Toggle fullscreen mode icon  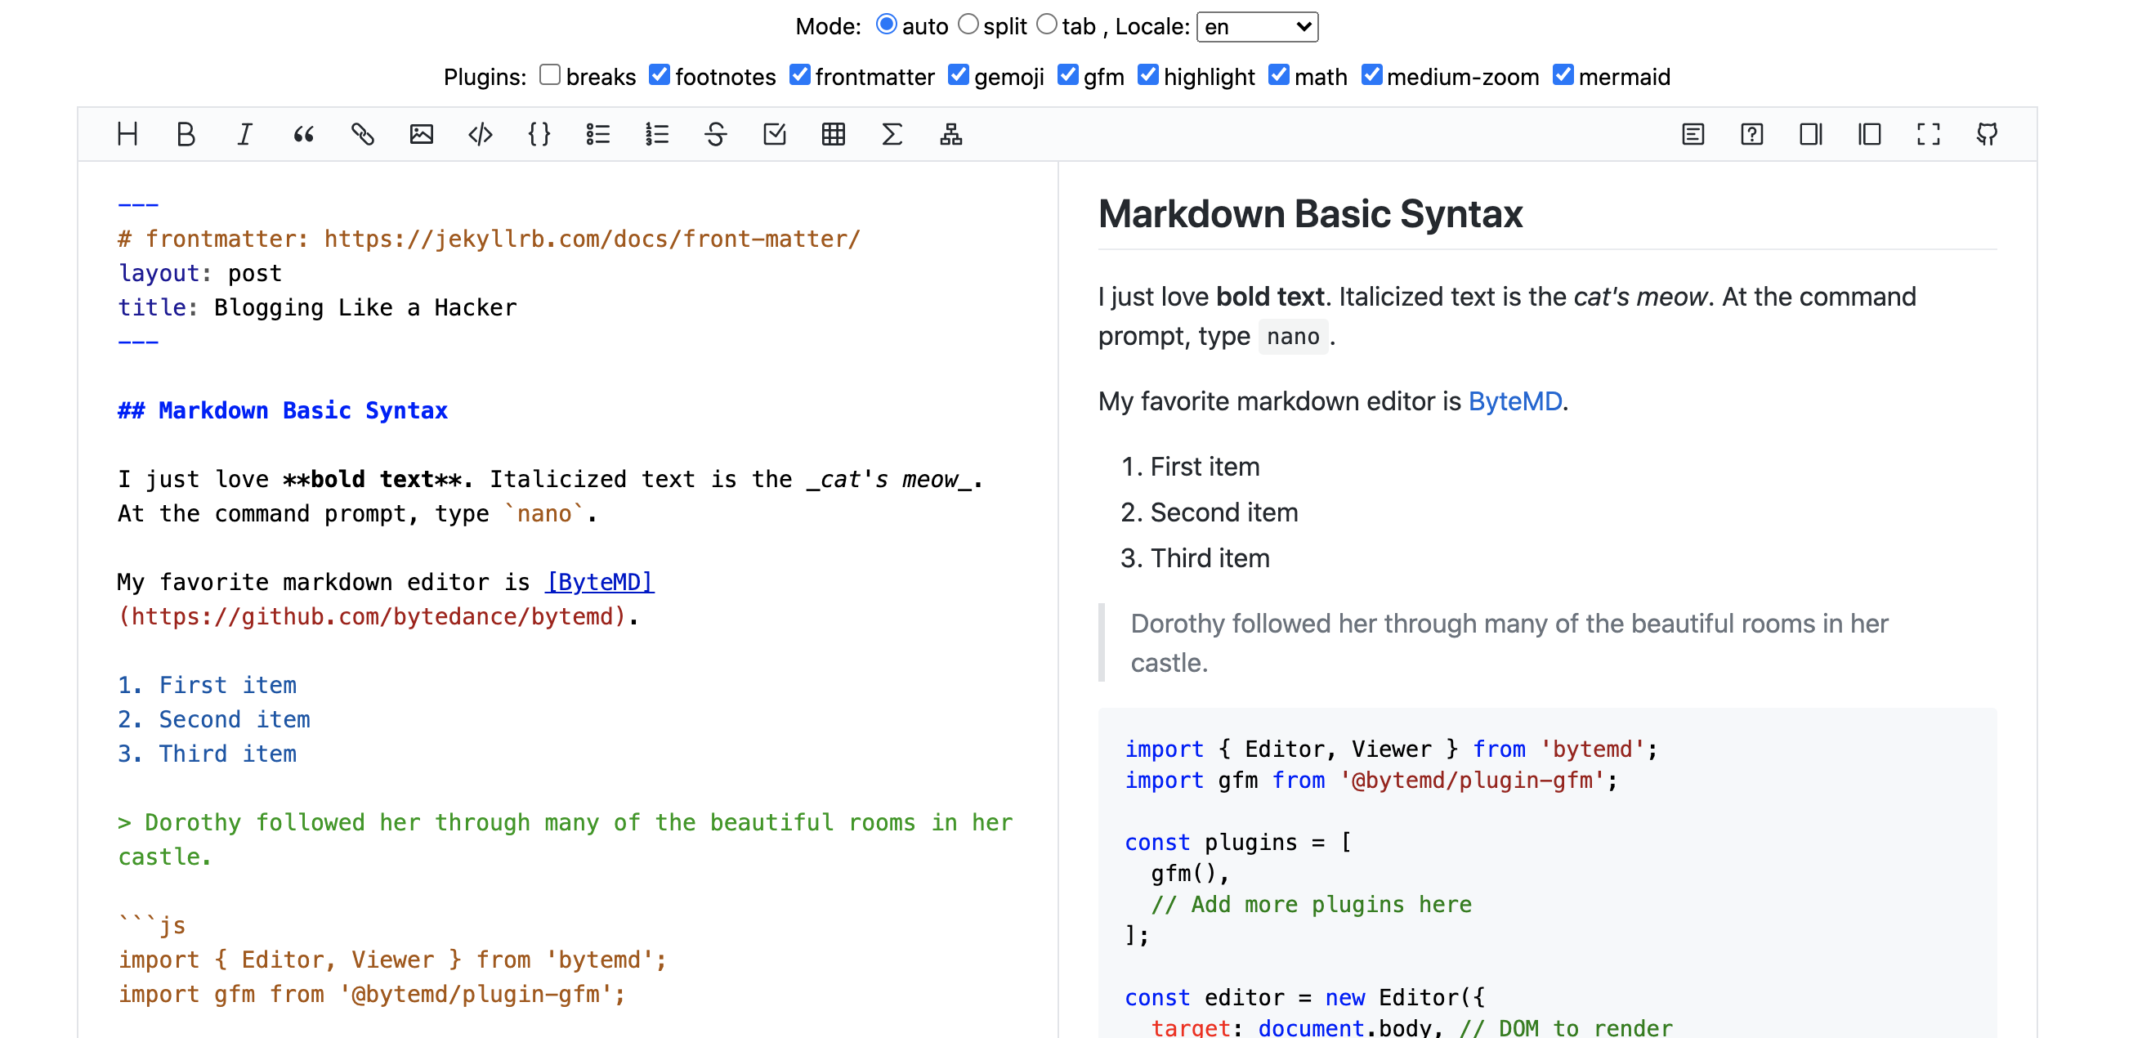(x=1928, y=134)
